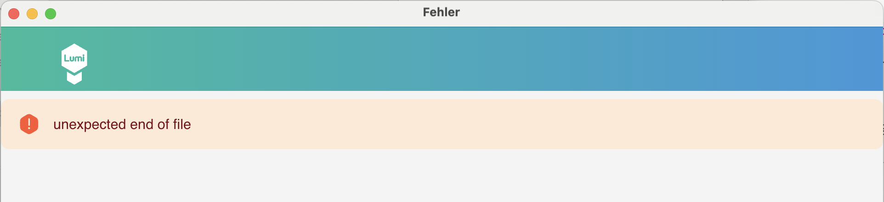The width and height of the screenshot is (884, 202).
Task: Click the "Fehler" window title text
Action: [x=441, y=12]
